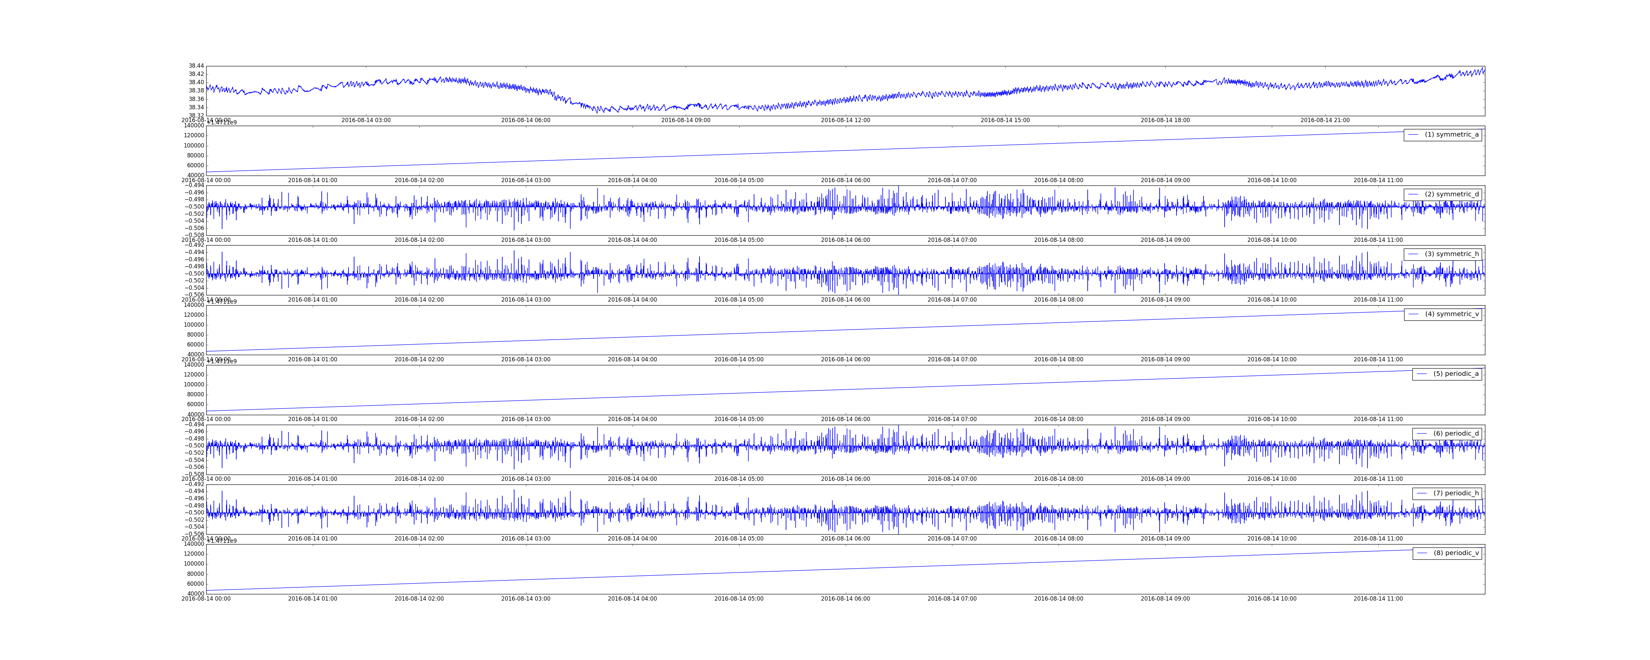The height and width of the screenshot is (660, 1650).
Task: Click the (5) periodic_a legend label
Action: coord(1456,374)
